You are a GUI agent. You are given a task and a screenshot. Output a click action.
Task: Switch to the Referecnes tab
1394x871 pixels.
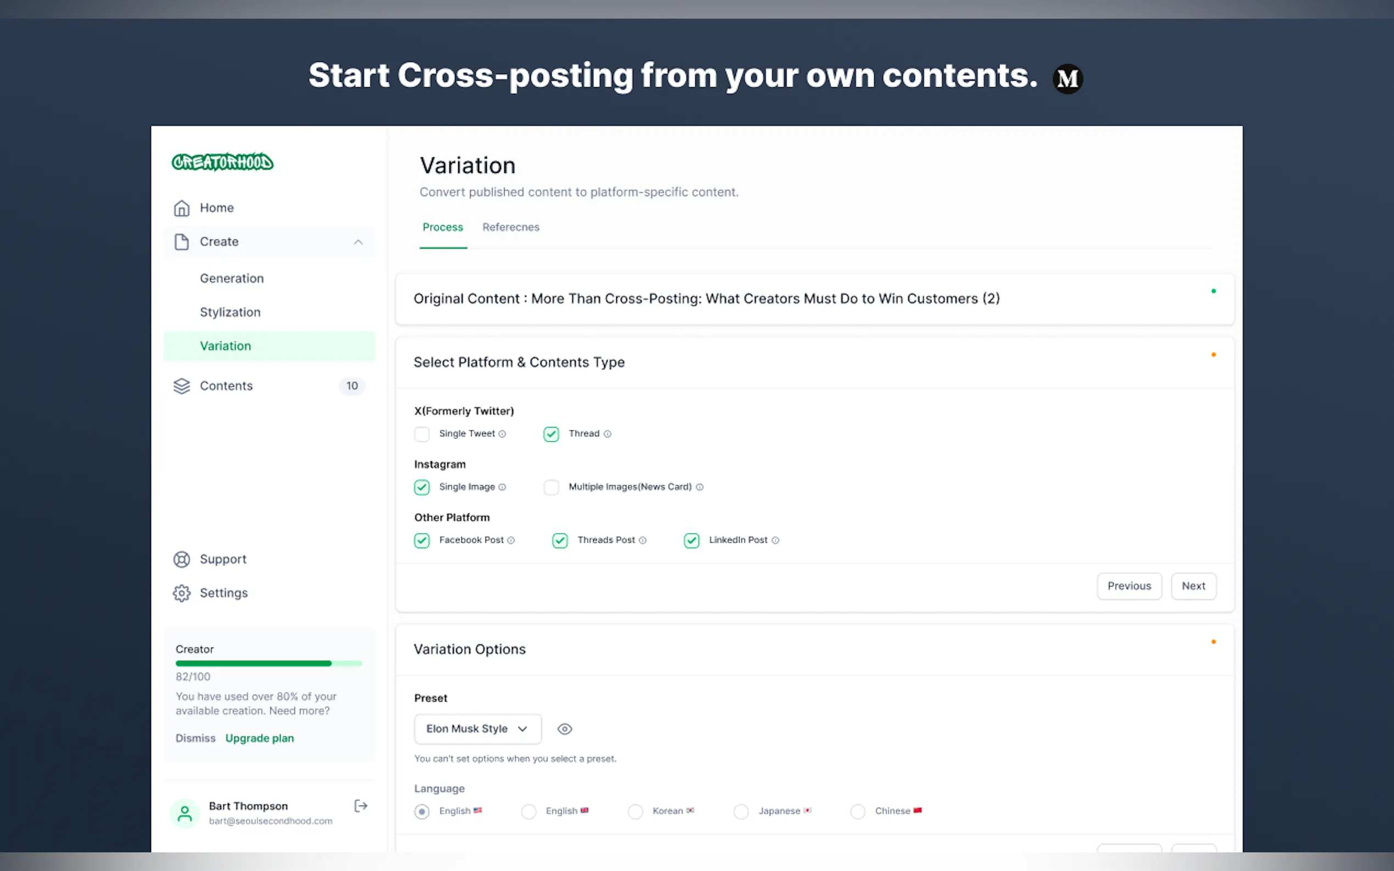(510, 228)
